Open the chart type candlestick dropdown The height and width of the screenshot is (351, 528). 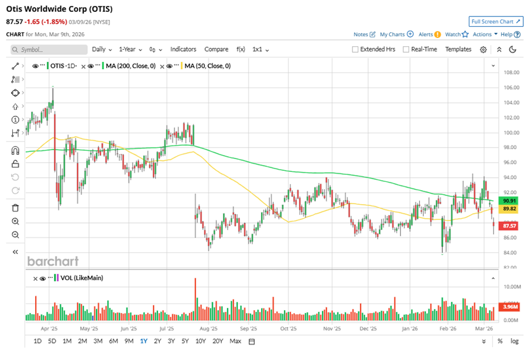[x=156, y=50]
